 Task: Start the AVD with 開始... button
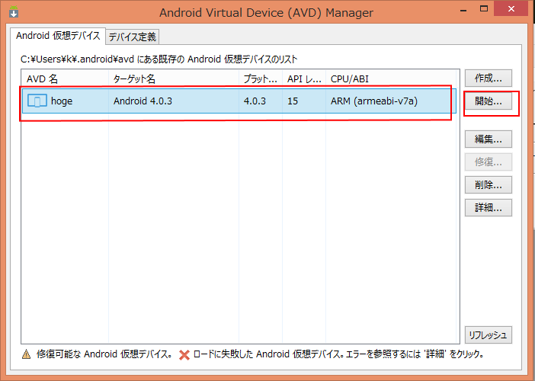tap(489, 101)
